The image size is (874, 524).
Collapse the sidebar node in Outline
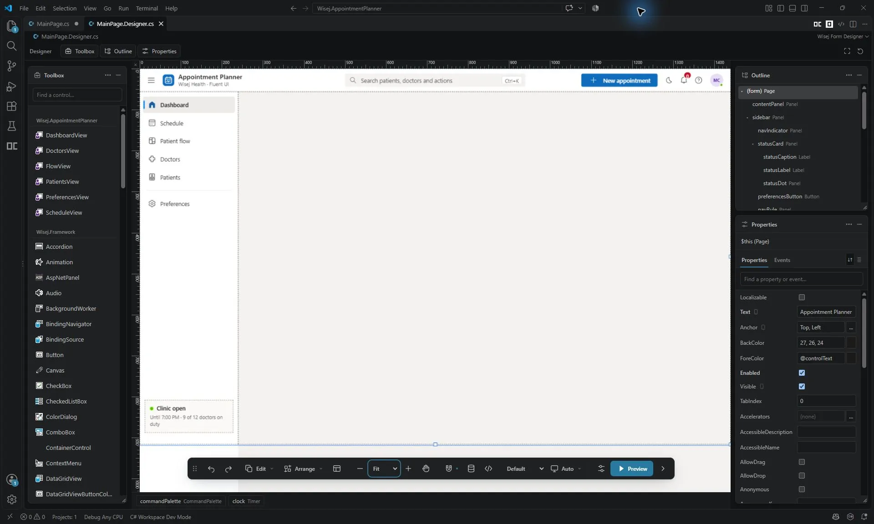tap(747, 117)
